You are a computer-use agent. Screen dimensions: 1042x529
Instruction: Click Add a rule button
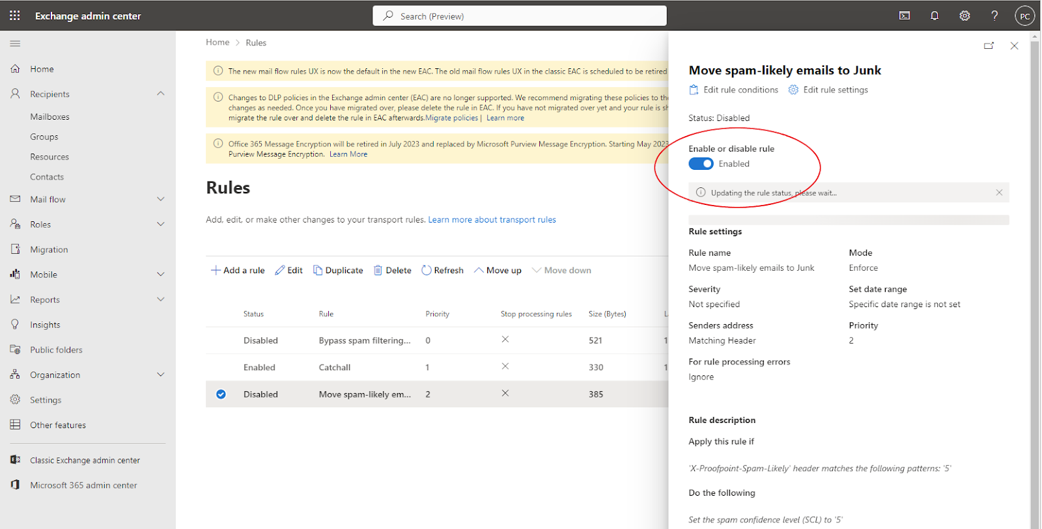pos(238,270)
